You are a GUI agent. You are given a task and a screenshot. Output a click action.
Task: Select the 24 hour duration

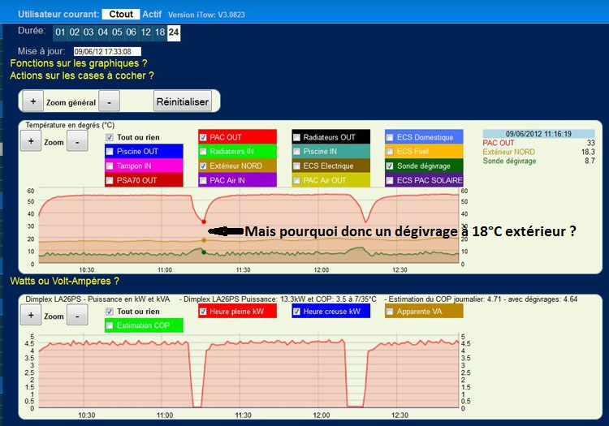tap(174, 32)
